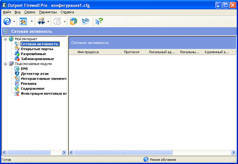
Task: Click the network icon beside Сетевая активность
Action: tap(17, 44)
